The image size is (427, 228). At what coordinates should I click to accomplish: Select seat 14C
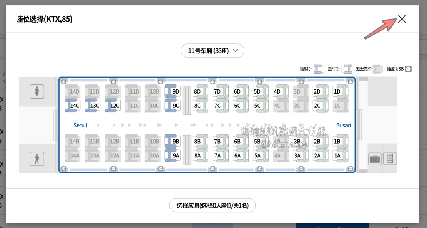(x=73, y=106)
